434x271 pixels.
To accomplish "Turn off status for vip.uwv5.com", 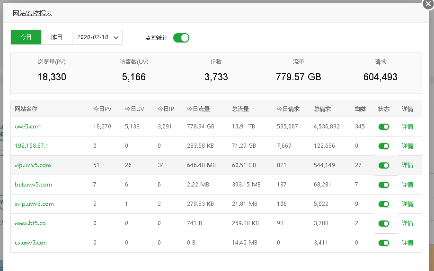I will pos(383,166).
